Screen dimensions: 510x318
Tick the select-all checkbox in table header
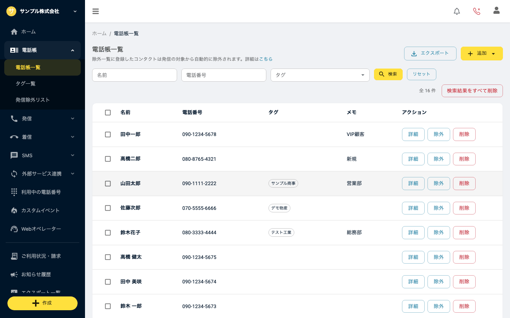point(108,113)
